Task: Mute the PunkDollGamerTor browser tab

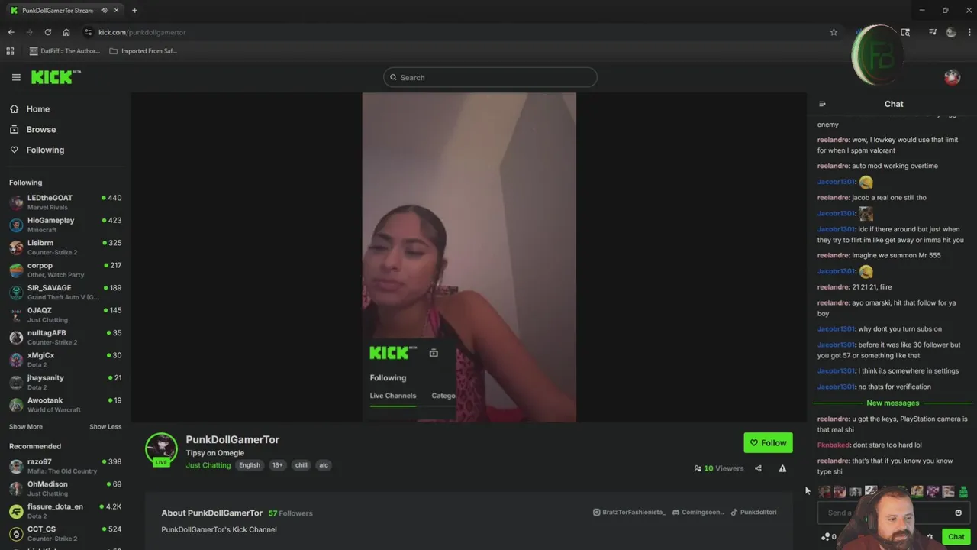Action: [x=104, y=11]
